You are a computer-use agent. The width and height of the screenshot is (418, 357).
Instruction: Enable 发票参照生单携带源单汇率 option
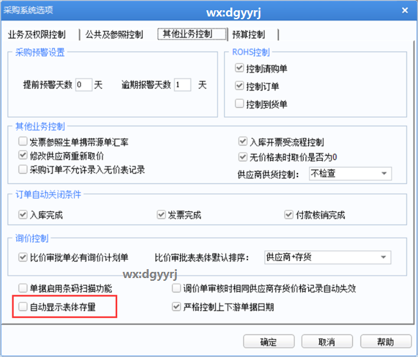pyautogui.click(x=23, y=142)
